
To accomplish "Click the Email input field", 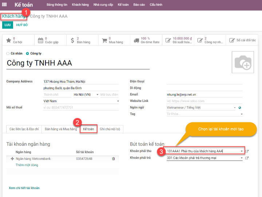I will (x=204, y=94).
